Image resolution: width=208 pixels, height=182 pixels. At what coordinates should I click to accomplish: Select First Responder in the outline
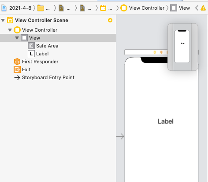coord(40,62)
